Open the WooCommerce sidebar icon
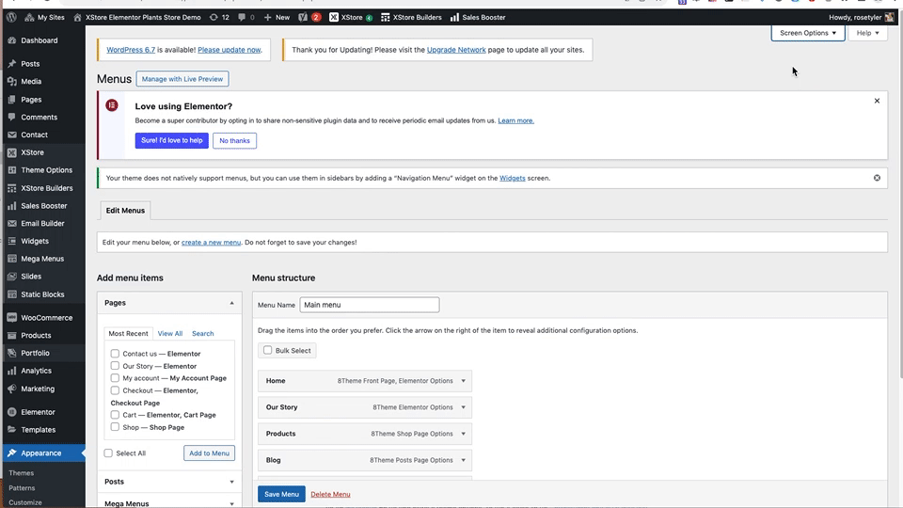 tap(12, 318)
